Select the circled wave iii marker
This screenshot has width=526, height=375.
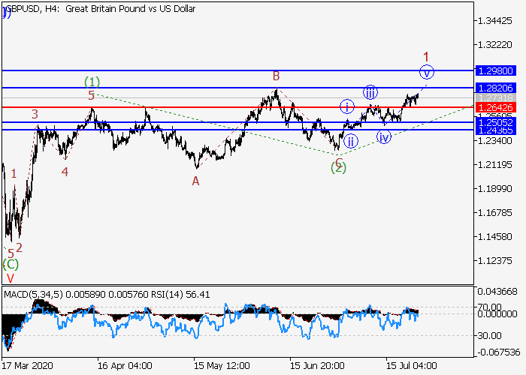[x=370, y=92]
